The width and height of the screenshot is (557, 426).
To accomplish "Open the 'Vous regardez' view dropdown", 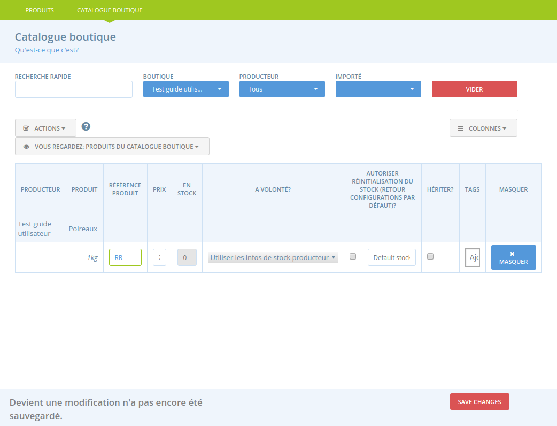I will click(112, 146).
